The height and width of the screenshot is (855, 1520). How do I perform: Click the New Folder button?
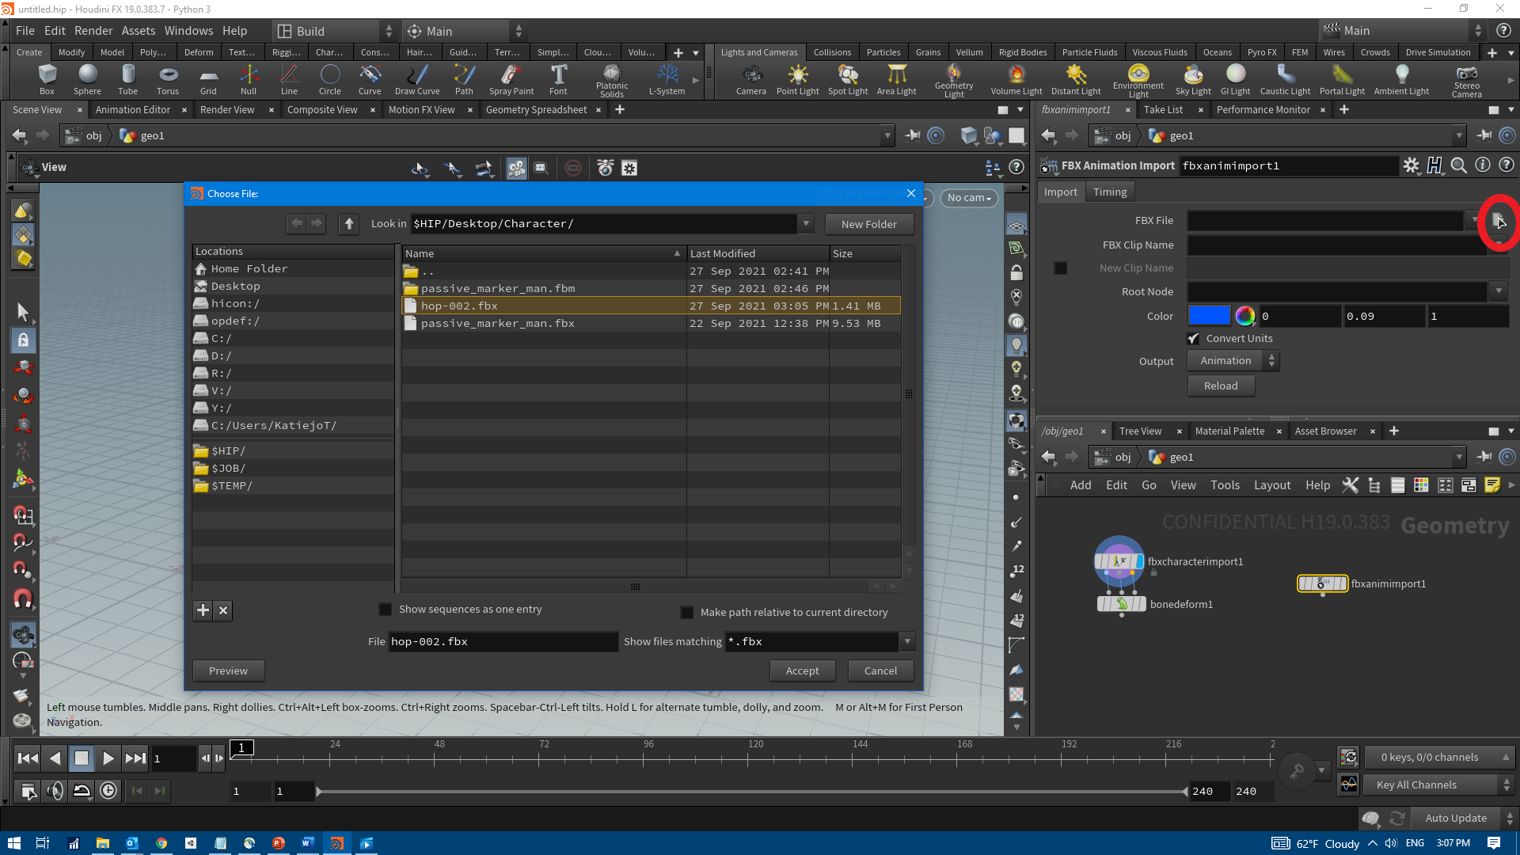[868, 225]
